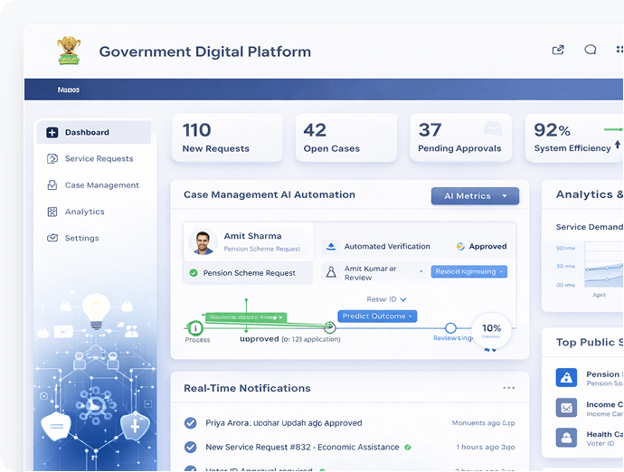Click the reviewer person icon beside Amit Kumar
The image size is (624, 472).
[331, 272]
